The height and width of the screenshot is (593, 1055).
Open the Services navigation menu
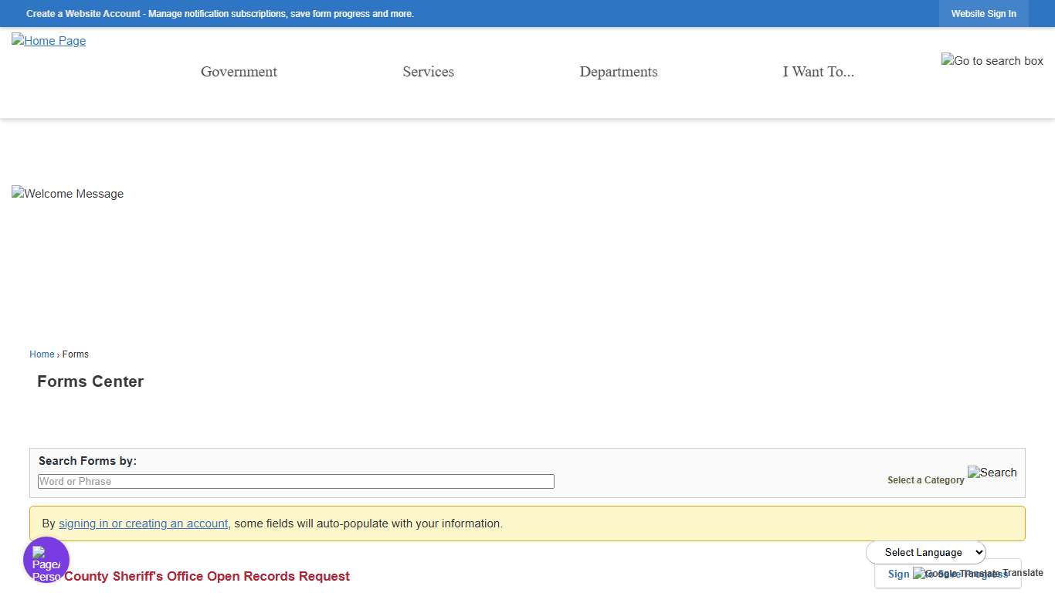click(x=428, y=72)
